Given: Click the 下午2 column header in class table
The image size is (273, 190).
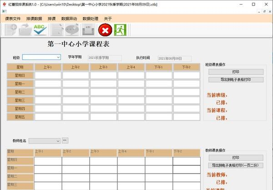Looking at the screenshot, I should 187,67.
